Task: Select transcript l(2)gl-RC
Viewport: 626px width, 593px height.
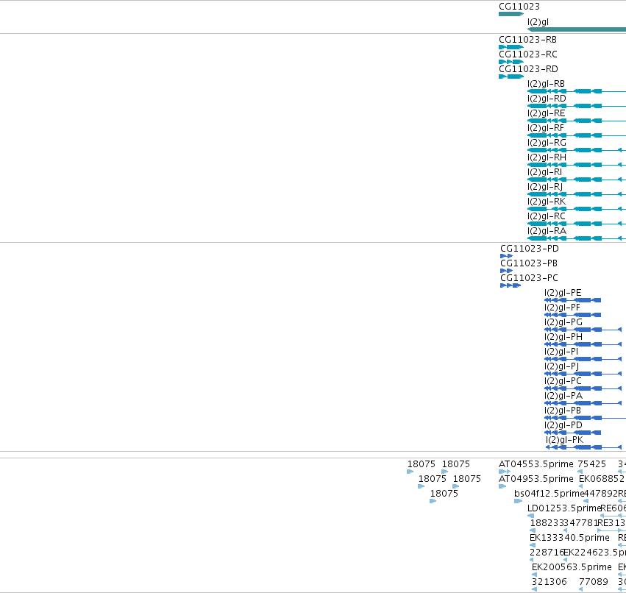Action: pyautogui.click(x=577, y=224)
